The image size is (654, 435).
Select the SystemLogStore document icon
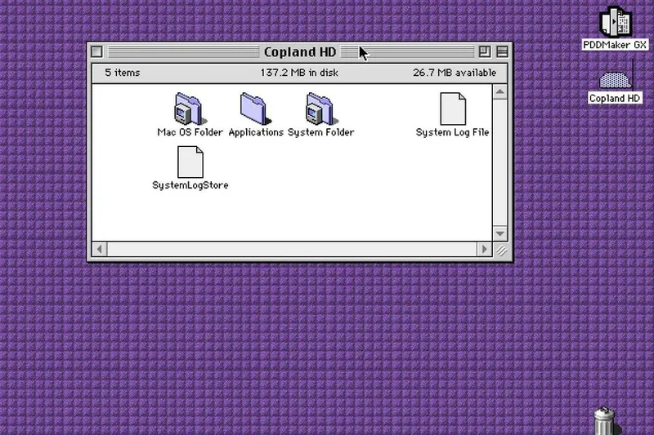click(x=190, y=162)
